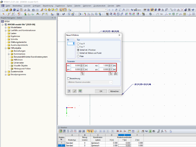This screenshot has width=196, height=147.
Task: Expand the Kommentare tree node
Action: (x=9, y=54)
